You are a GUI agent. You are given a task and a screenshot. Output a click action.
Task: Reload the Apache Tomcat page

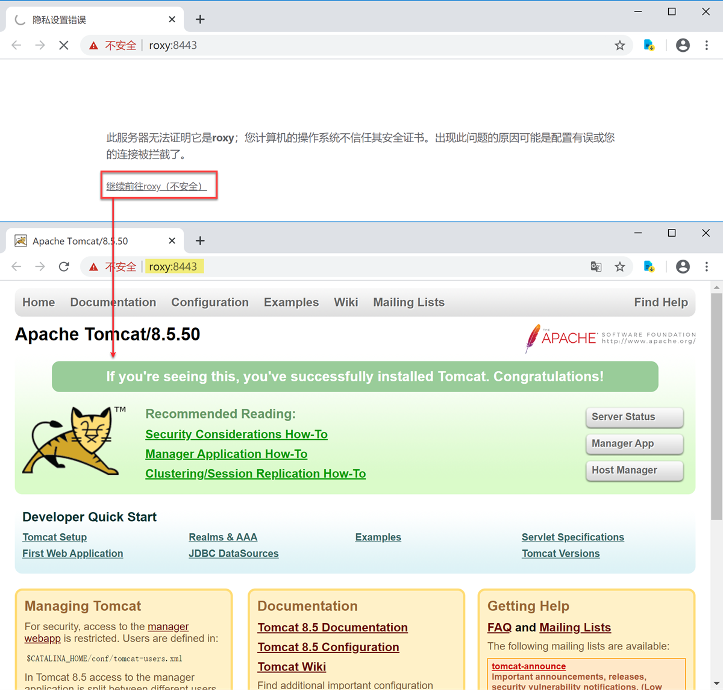[x=64, y=266]
